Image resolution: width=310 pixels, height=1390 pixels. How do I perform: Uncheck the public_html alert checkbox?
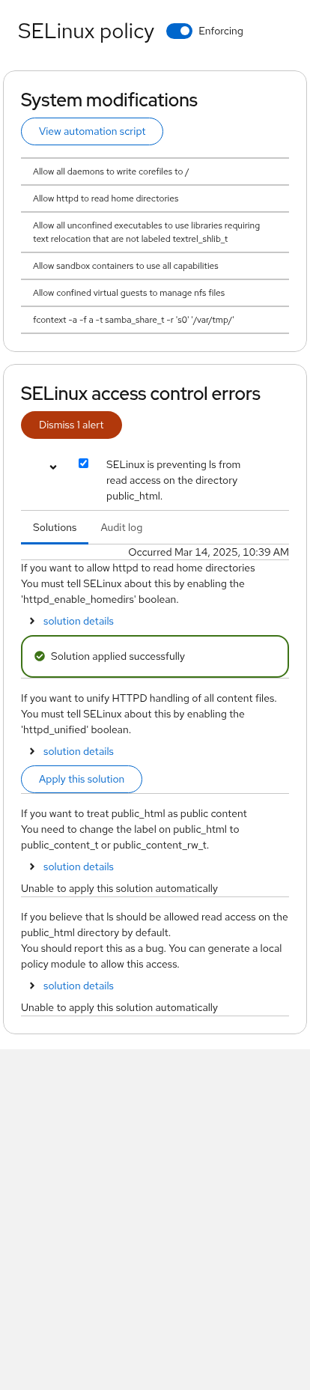click(x=83, y=464)
